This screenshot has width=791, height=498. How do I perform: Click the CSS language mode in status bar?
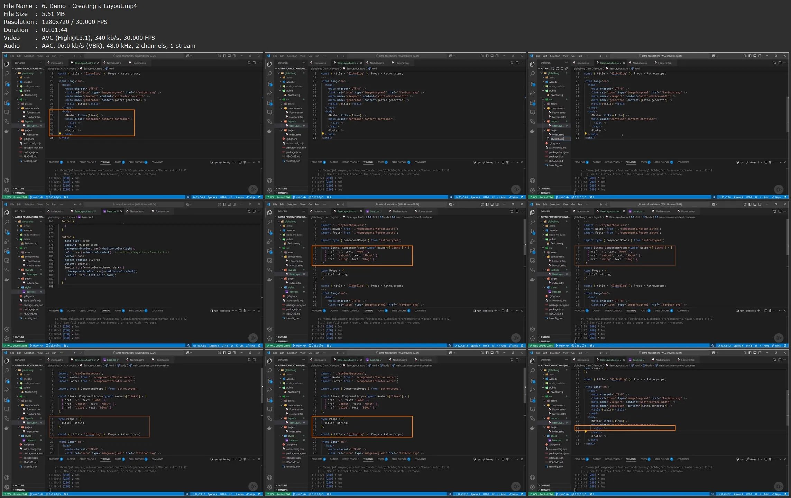(241, 346)
